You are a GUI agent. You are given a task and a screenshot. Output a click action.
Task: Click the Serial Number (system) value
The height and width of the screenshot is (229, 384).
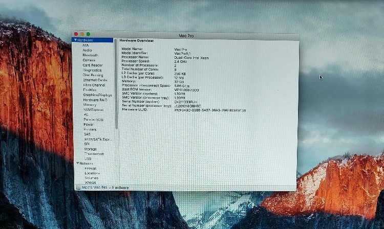coord(186,102)
